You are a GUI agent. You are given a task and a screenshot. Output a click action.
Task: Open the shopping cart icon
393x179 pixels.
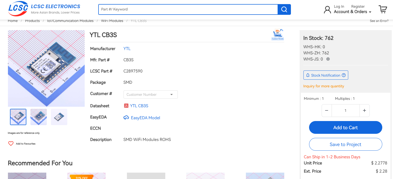tap(383, 9)
